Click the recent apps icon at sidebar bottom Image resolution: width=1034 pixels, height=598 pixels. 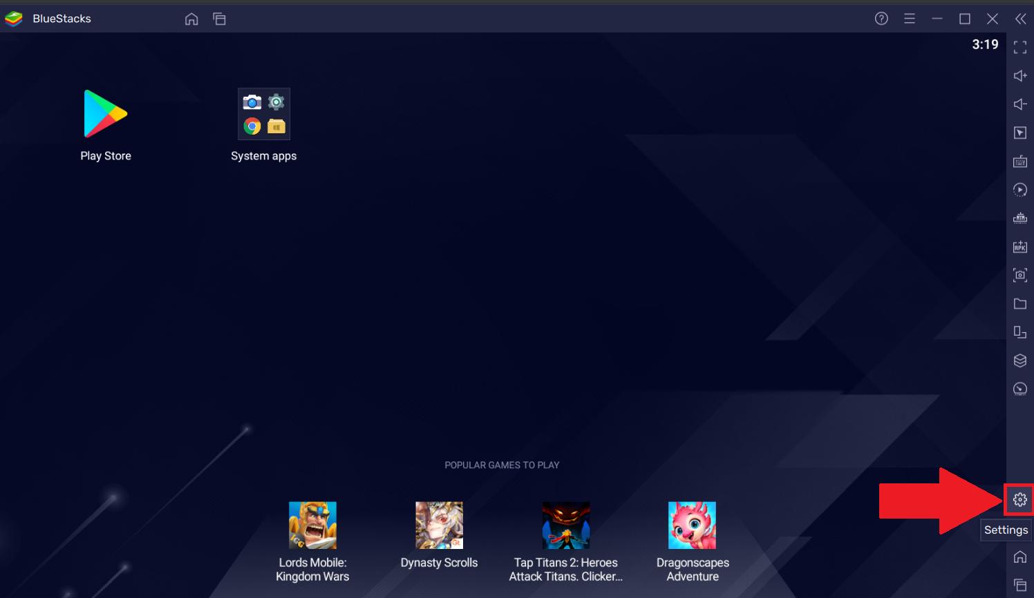1020,584
